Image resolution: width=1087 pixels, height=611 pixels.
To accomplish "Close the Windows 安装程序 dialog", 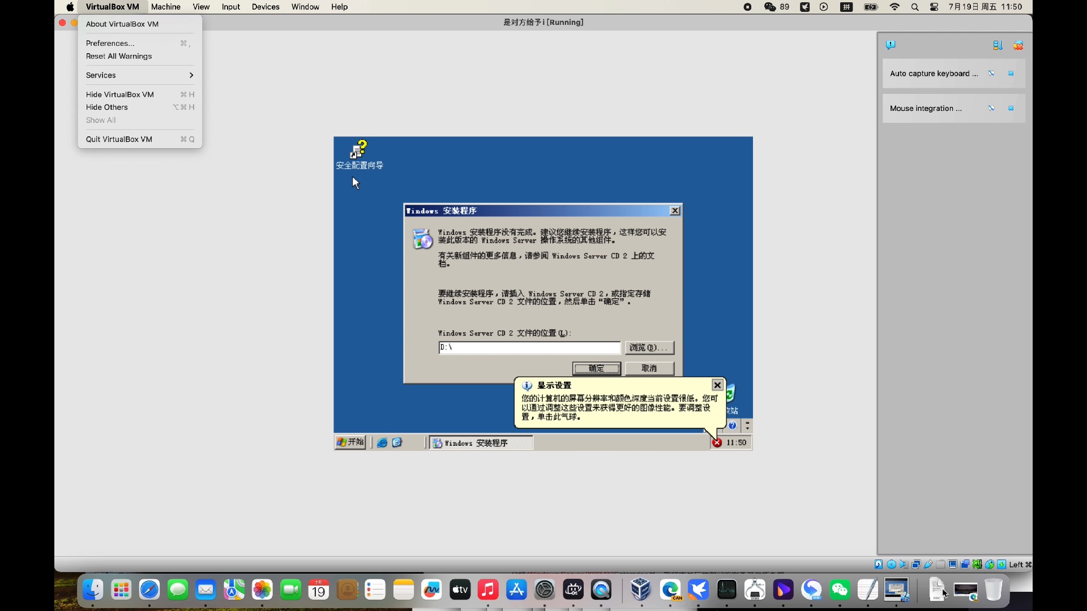I will (x=675, y=210).
